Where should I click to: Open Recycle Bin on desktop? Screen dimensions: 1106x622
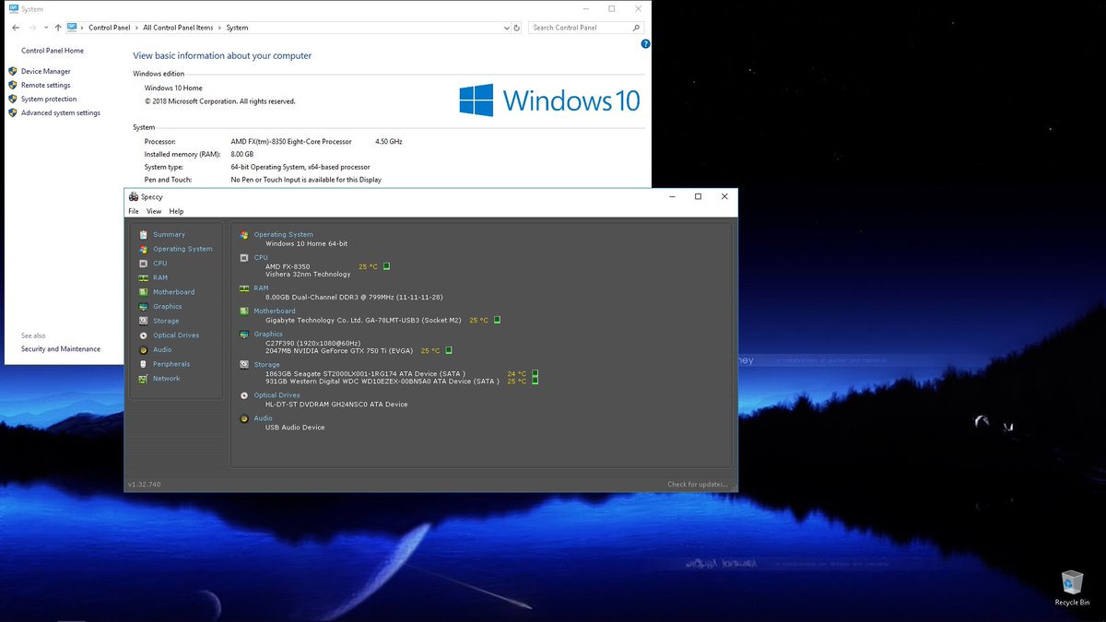point(1072,588)
